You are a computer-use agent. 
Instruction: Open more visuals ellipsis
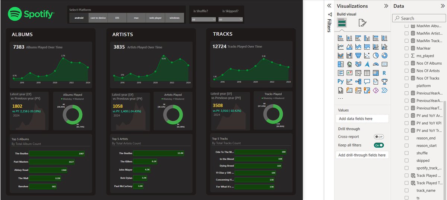click(x=340, y=98)
